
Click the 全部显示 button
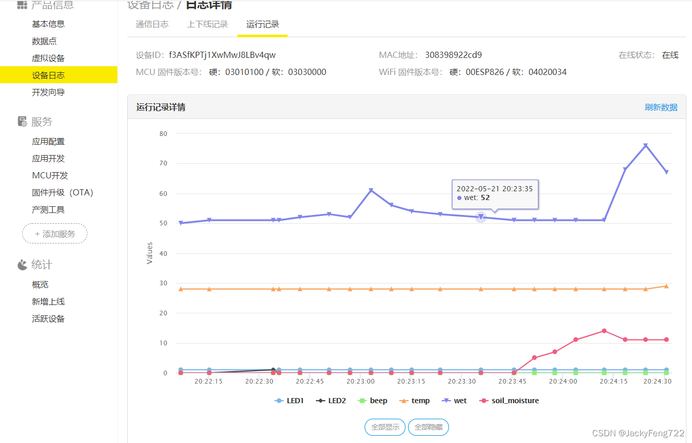pos(385,427)
